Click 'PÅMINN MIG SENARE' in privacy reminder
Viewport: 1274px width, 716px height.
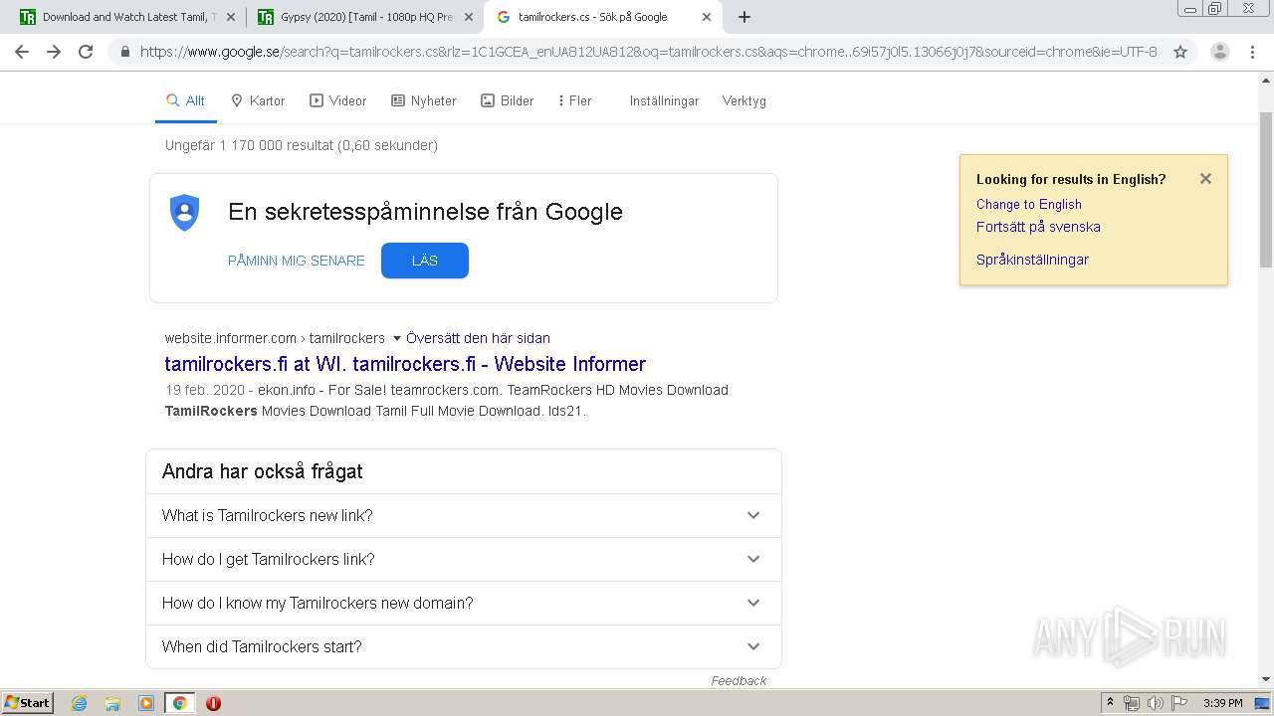297,261
